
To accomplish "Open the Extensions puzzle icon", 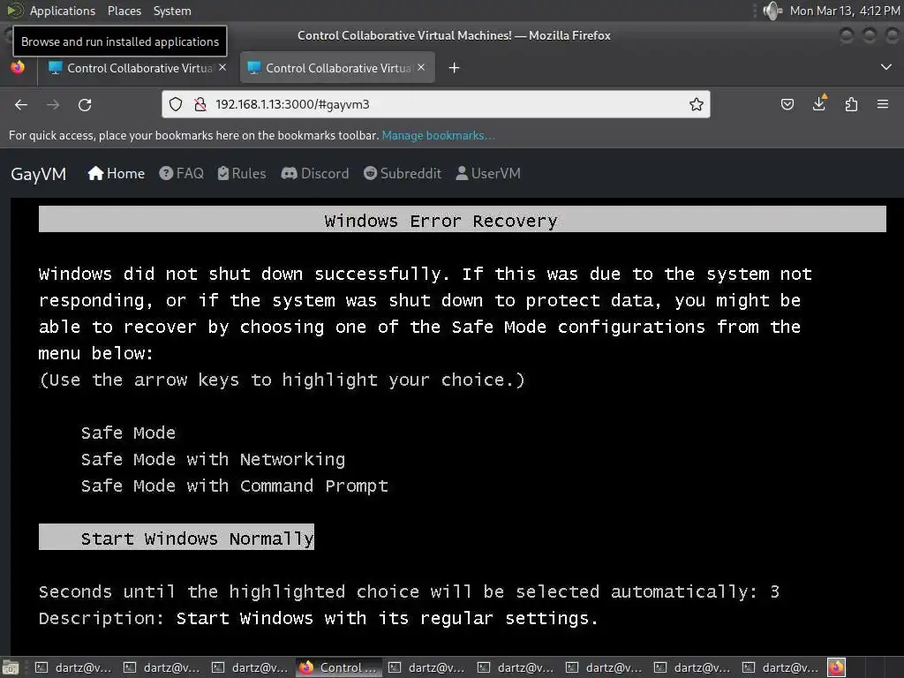I will [851, 104].
